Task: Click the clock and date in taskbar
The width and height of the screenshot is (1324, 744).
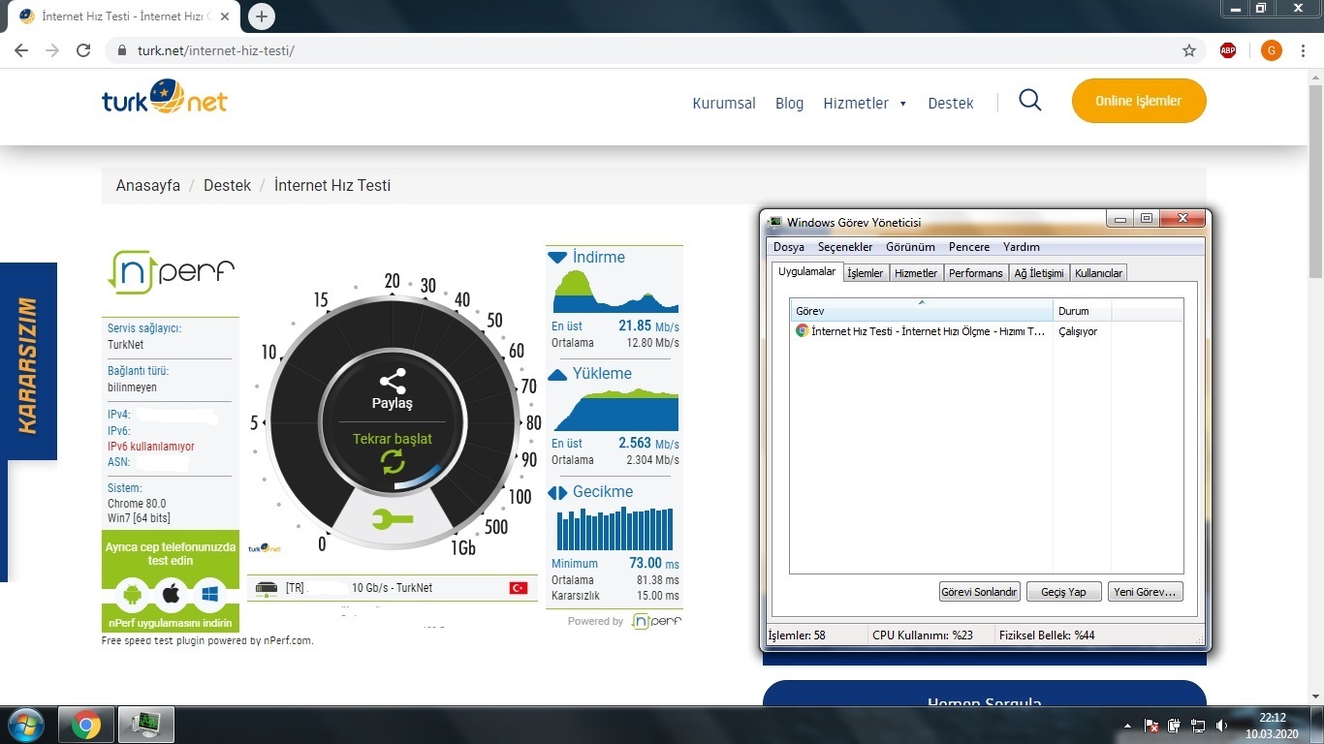Action: point(1273,726)
